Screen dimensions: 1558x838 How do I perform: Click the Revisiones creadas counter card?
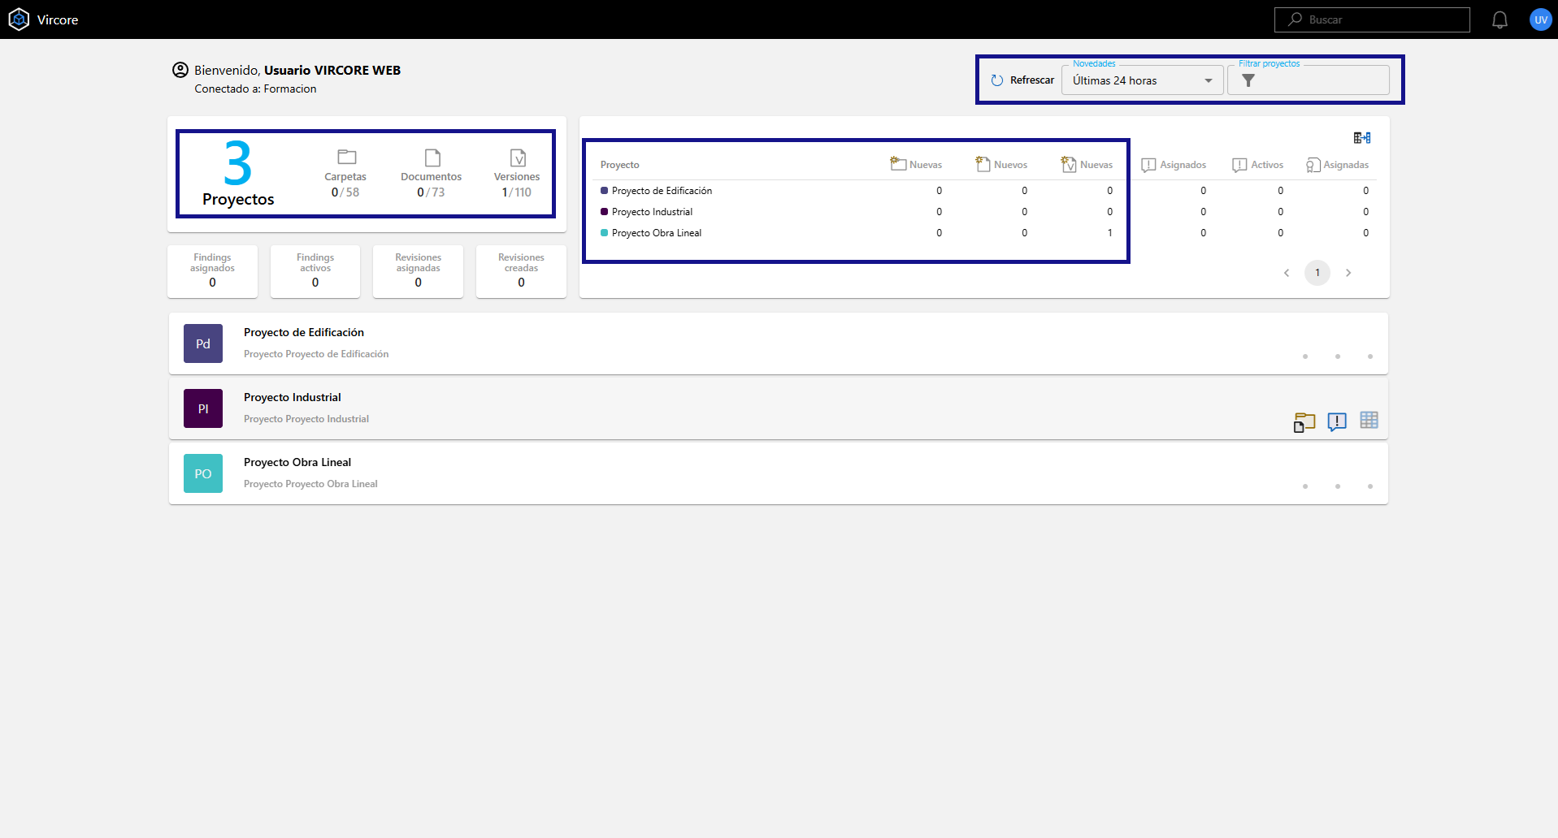point(520,271)
